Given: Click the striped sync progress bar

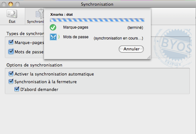Looking at the screenshot, I should tap(97, 20).
